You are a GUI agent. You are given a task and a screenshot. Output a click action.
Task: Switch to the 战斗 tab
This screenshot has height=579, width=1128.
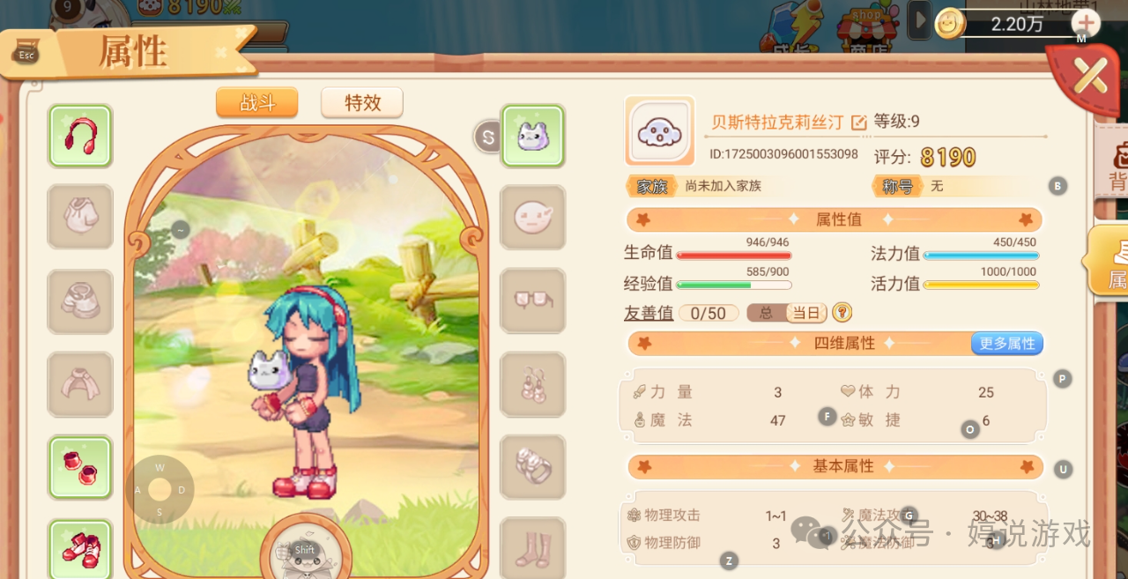pyautogui.click(x=256, y=102)
